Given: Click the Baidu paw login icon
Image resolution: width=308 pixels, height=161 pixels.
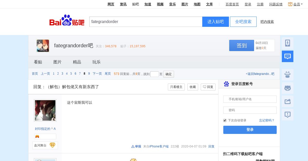Looking at the screenshot, I should point(226,84).
